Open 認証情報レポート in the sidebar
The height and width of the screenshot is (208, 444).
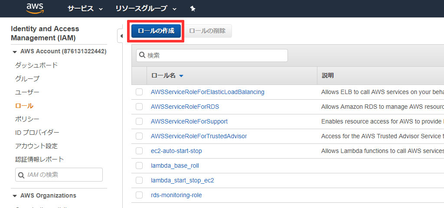coord(39,159)
